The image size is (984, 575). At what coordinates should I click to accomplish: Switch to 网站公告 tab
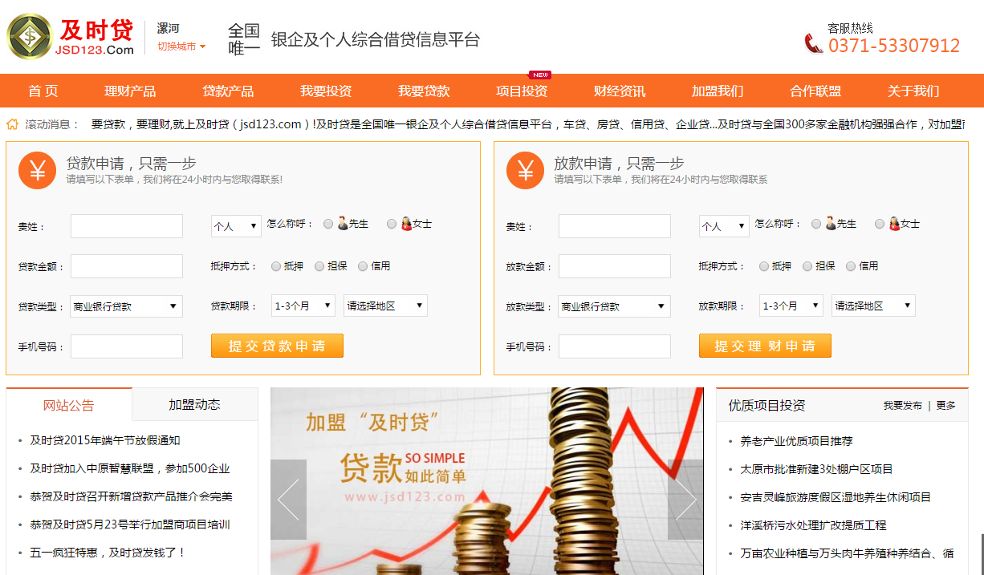pyautogui.click(x=69, y=405)
